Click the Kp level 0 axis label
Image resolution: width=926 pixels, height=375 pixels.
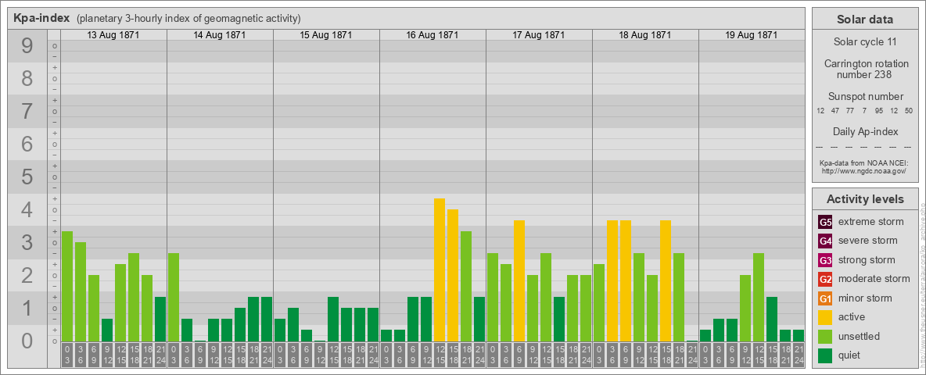[27, 341]
